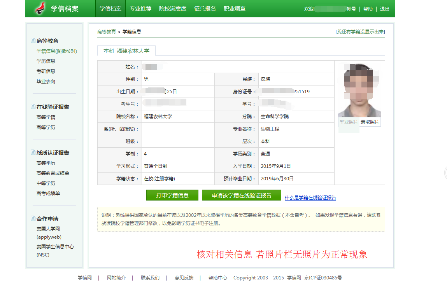Viewport: 447px width, 307px height.
Task: Click the student photo thumbnail
Action: coord(359,90)
